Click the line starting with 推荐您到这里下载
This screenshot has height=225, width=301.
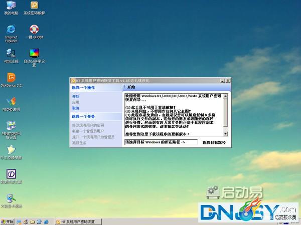pyautogui.click(x=157, y=134)
